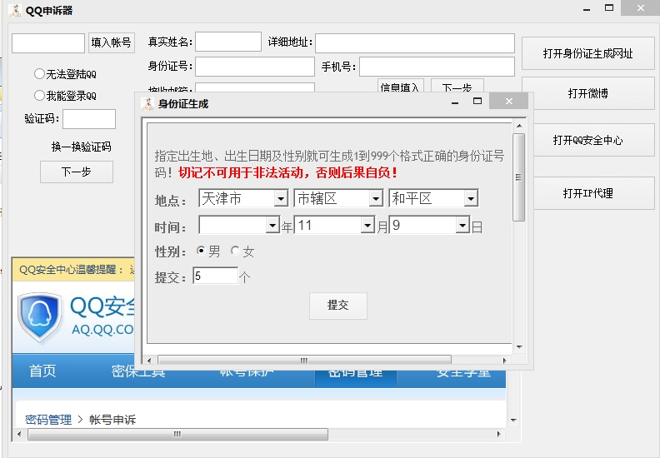This screenshot has height=458, width=660.
Task: Select the 无法登陆QQ radio option
Action: (39, 74)
